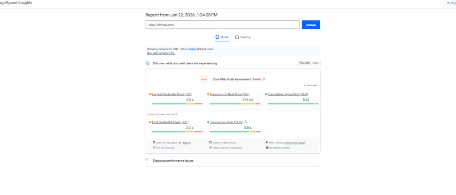Viewport: 456px width, 195px height.
Task: Click the TTFB experimental flask icon
Action: tap(246, 121)
